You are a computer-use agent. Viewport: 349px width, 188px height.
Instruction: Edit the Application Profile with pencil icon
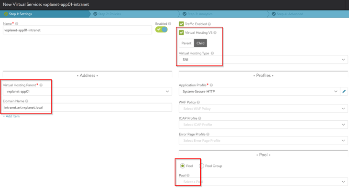344,91
